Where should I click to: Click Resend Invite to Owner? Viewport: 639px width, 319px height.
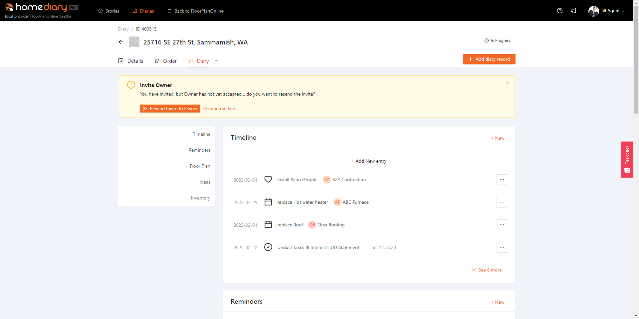tap(170, 109)
